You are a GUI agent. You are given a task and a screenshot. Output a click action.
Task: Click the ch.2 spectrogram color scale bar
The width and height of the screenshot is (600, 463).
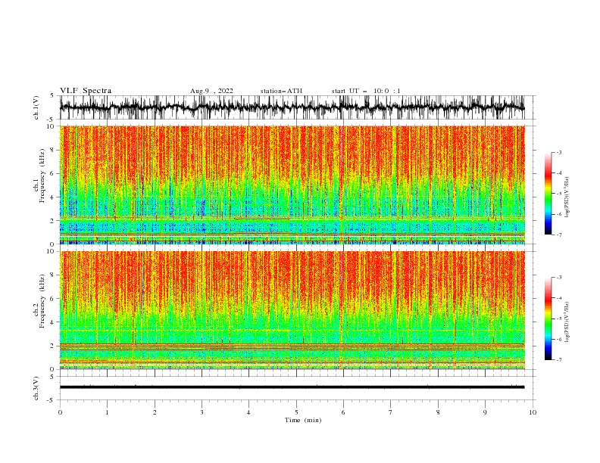click(548, 319)
